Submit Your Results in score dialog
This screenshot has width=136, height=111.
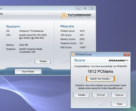[101, 79]
